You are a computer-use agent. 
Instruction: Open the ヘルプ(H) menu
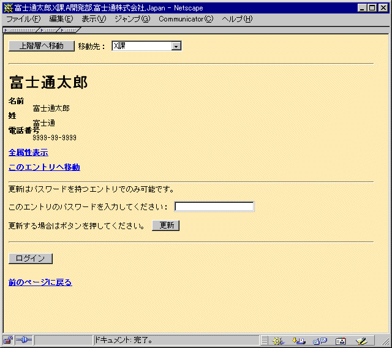click(x=237, y=19)
